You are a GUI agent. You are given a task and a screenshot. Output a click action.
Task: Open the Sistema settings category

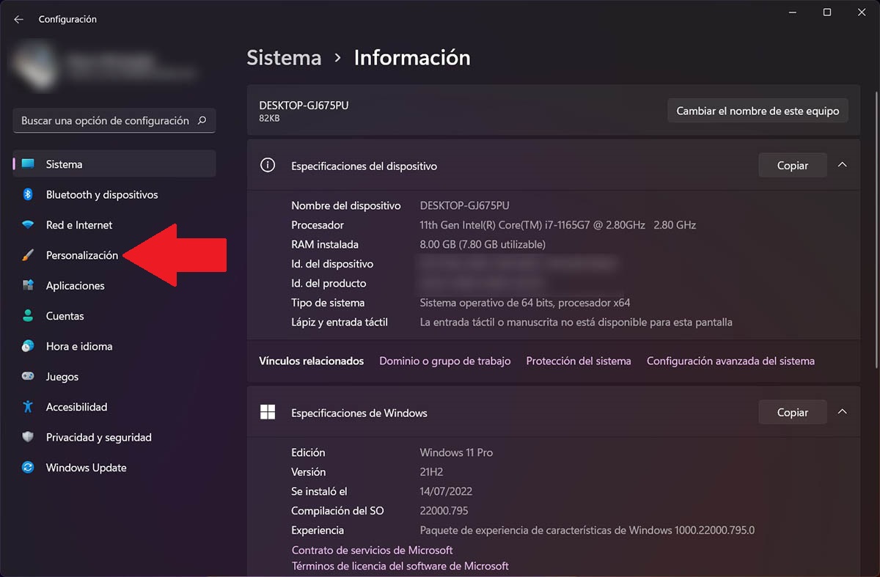(x=114, y=164)
